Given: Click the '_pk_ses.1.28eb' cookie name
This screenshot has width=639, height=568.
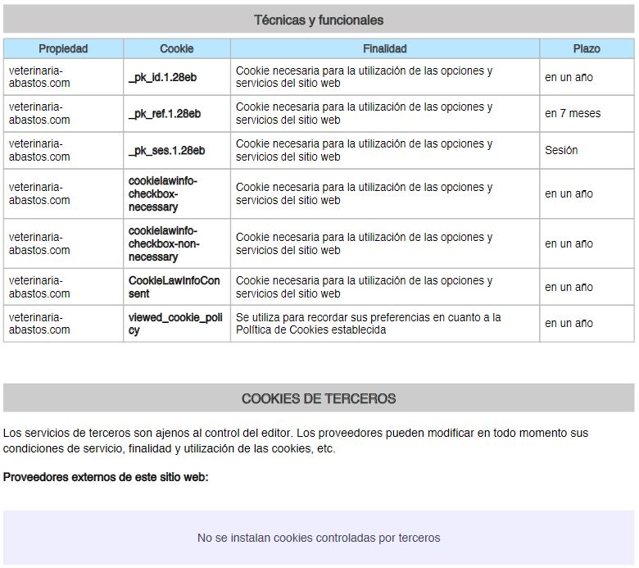Looking at the screenshot, I should (x=166, y=151).
